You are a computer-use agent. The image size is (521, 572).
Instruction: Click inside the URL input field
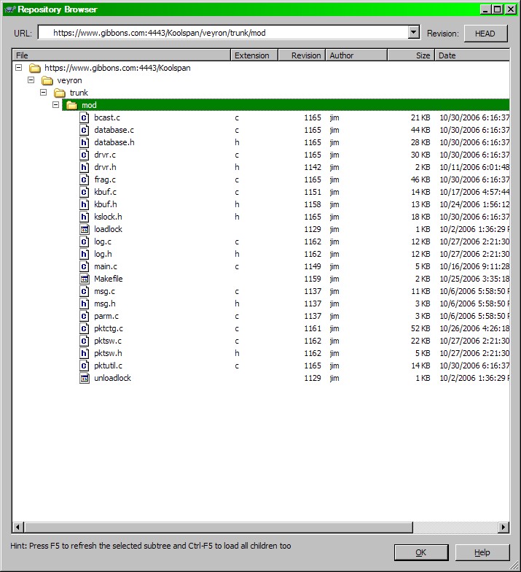(223, 33)
